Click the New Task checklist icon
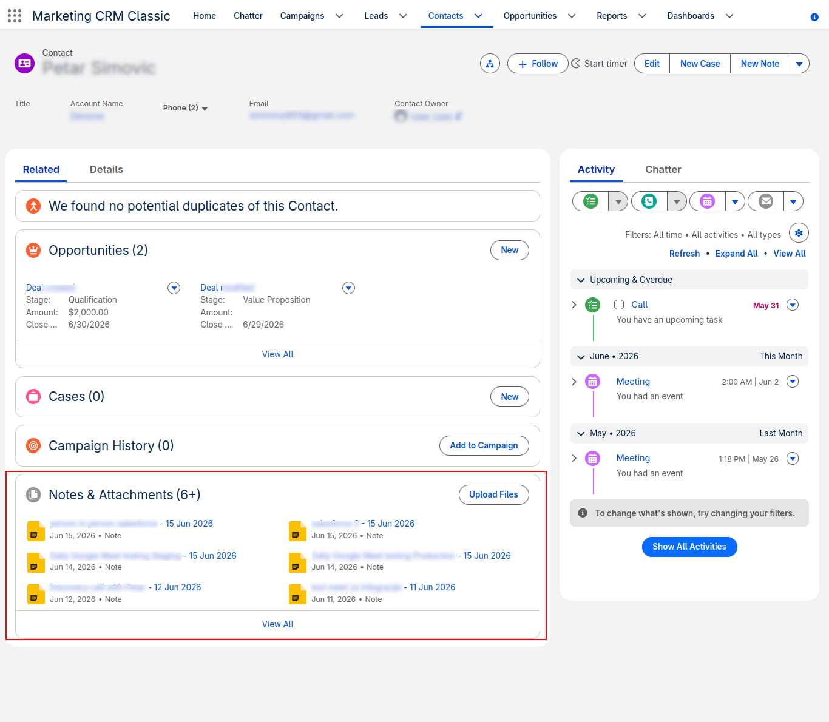 pos(590,201)
